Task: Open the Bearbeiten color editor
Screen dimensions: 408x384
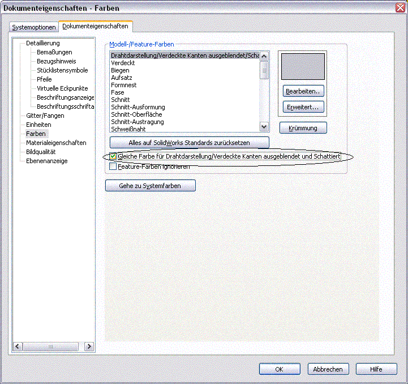Action: click(x=303, y=91)
